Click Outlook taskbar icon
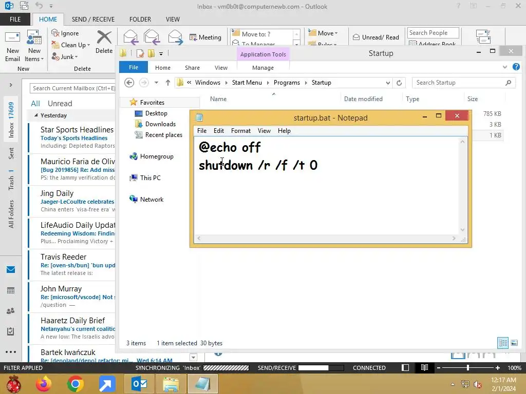The image size is (526, 394). (x=139, y=384)
